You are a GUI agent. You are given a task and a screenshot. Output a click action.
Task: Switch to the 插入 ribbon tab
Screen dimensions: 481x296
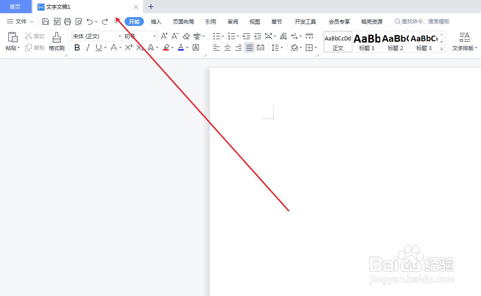point(156,21)
